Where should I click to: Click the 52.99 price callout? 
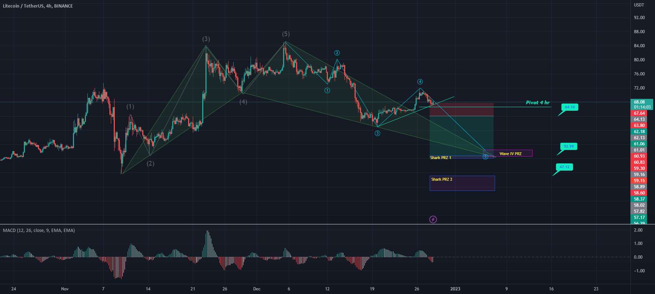tap(569, 146)
